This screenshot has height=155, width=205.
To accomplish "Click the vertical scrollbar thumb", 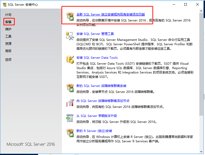I will [201, 64].
